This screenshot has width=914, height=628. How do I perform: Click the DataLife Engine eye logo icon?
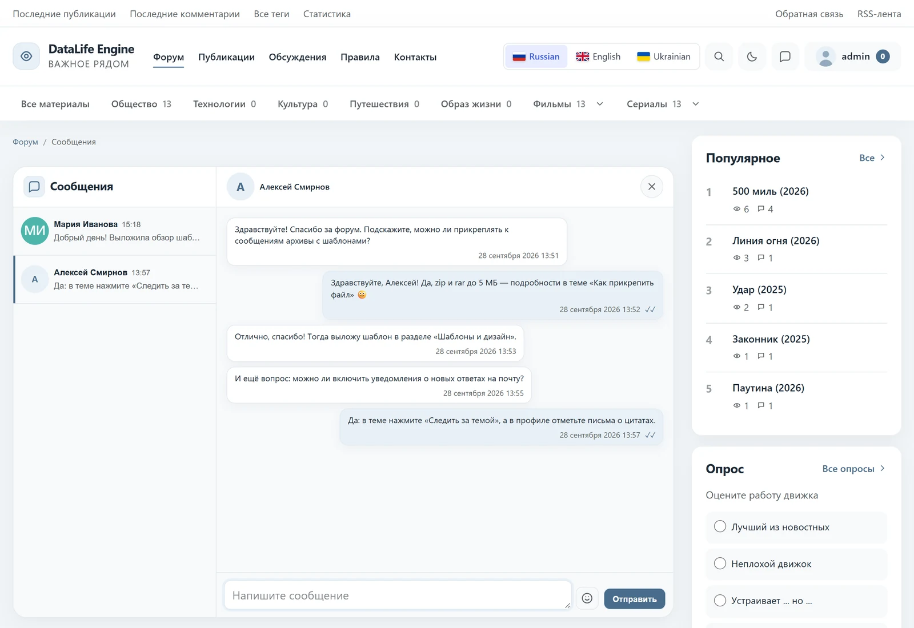(26, 56)
